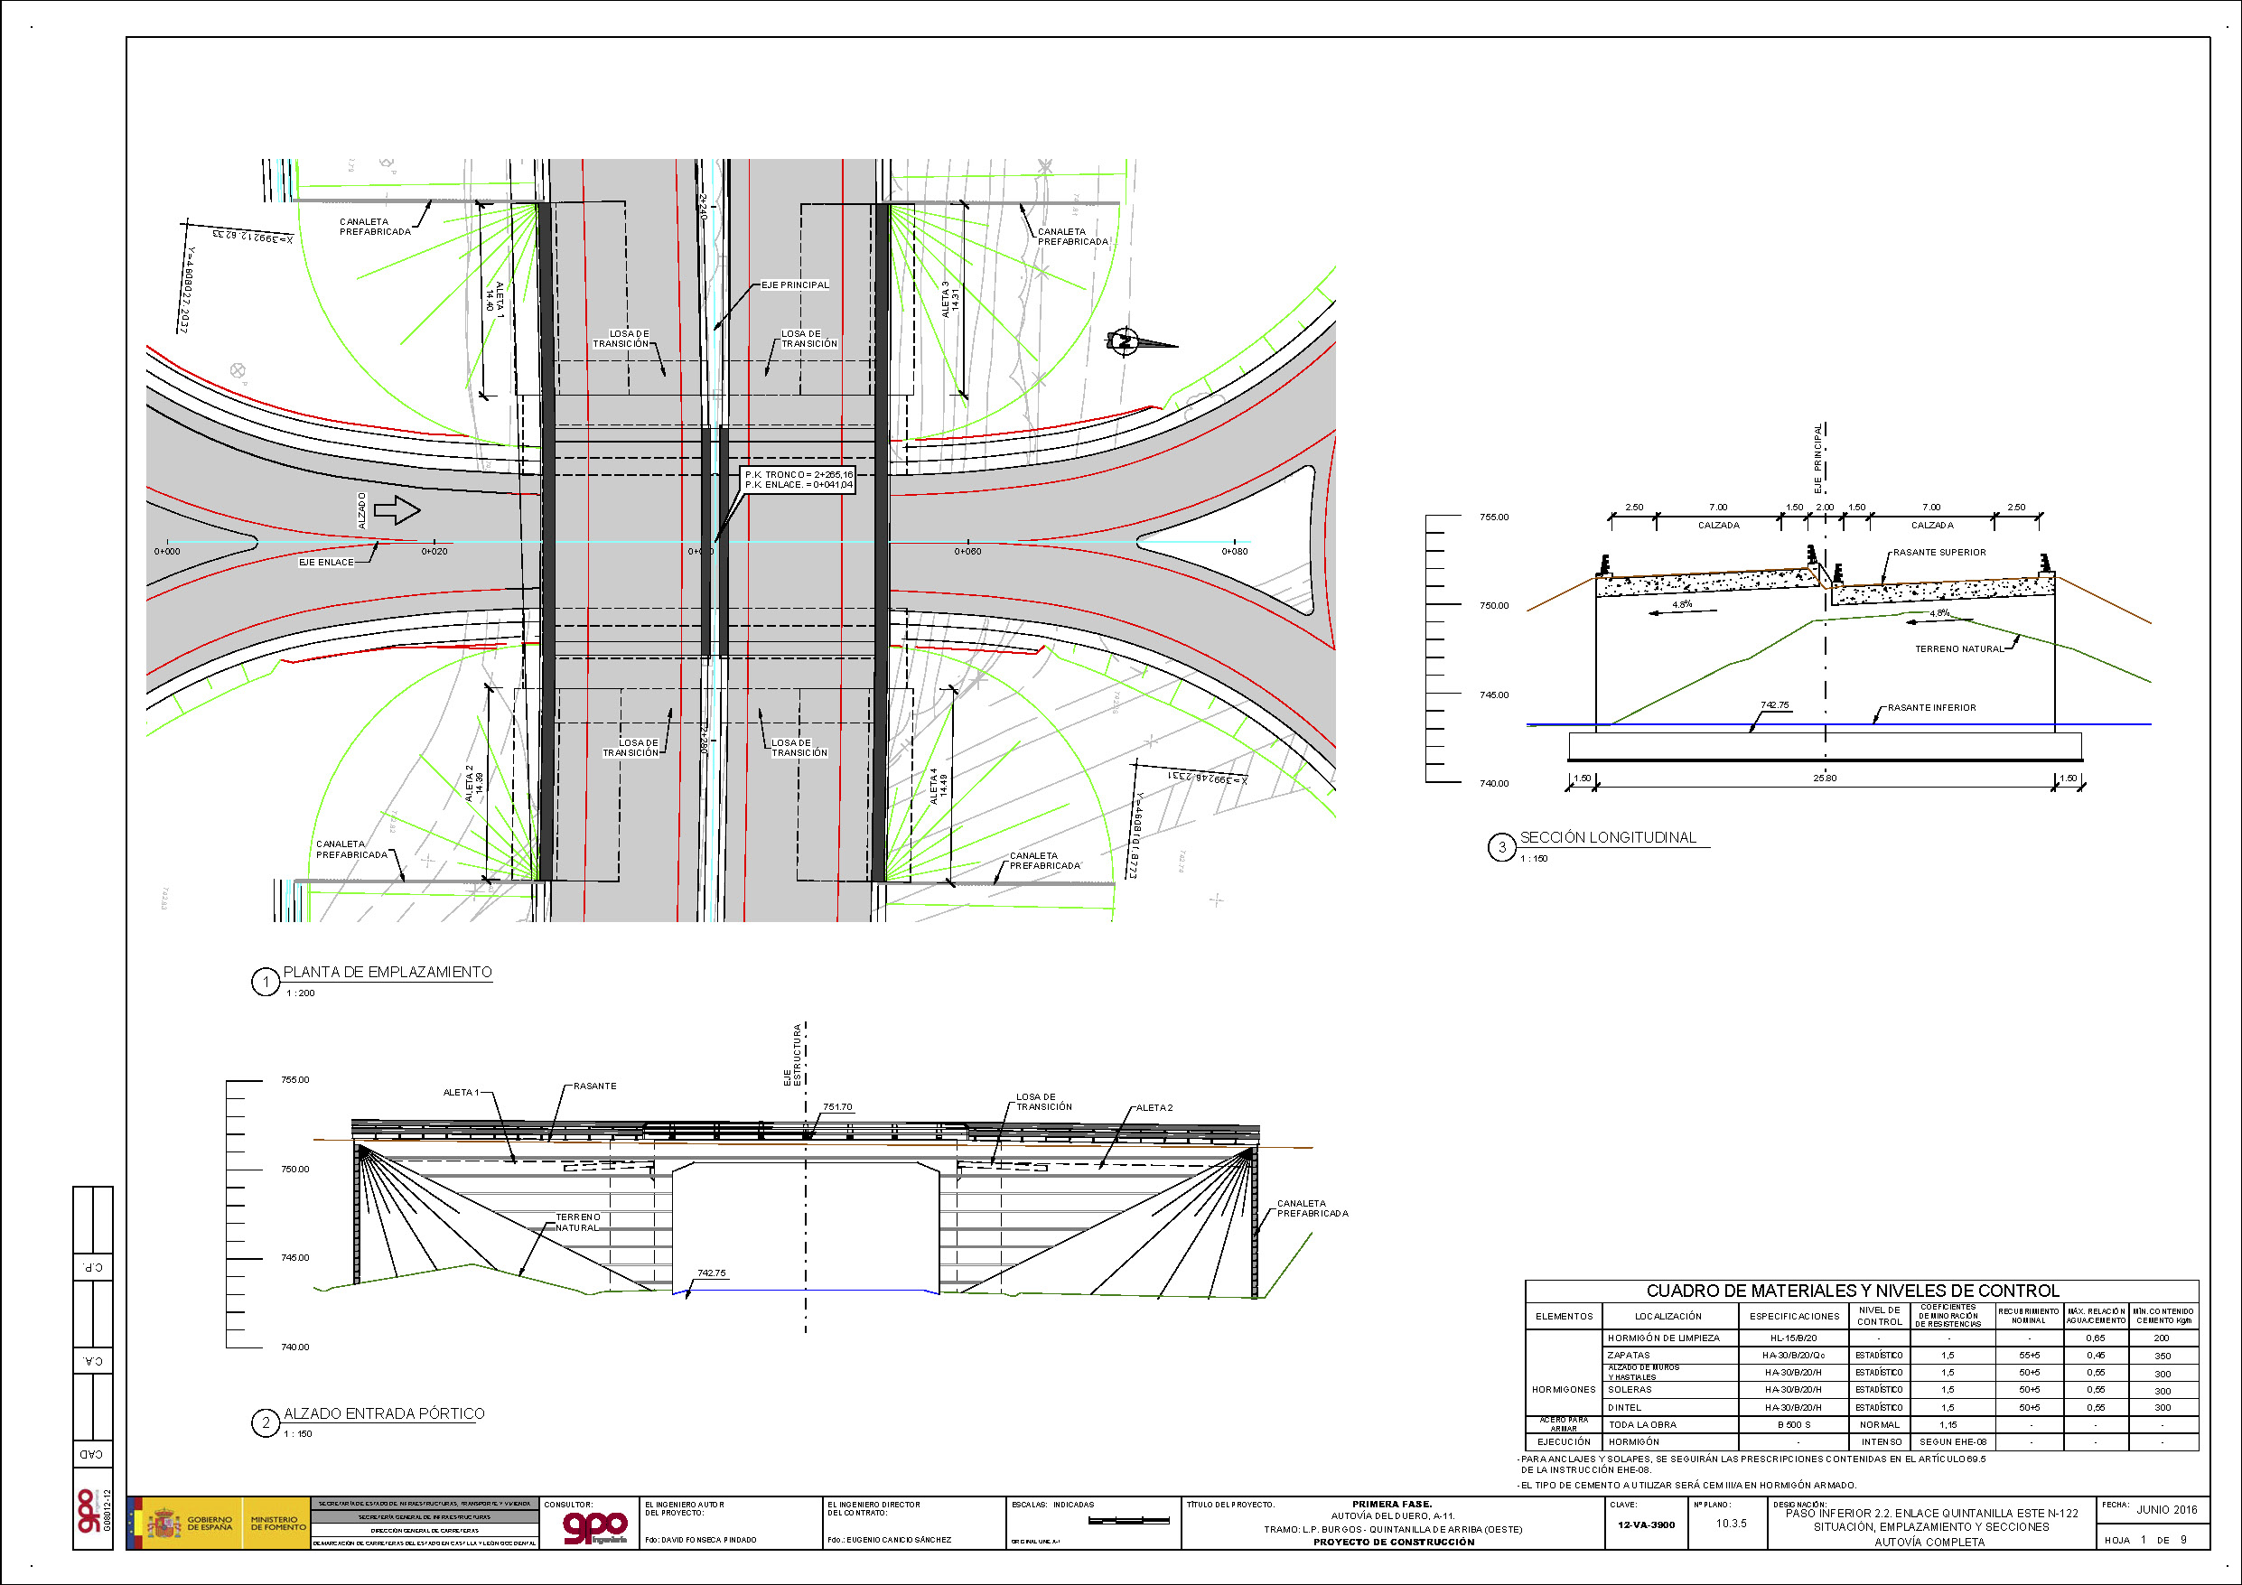Viewport: 2242px width, 1585px height.
Task: Click circled number 1 beside Planta de Emplazamiento
Action: [266, 982]
